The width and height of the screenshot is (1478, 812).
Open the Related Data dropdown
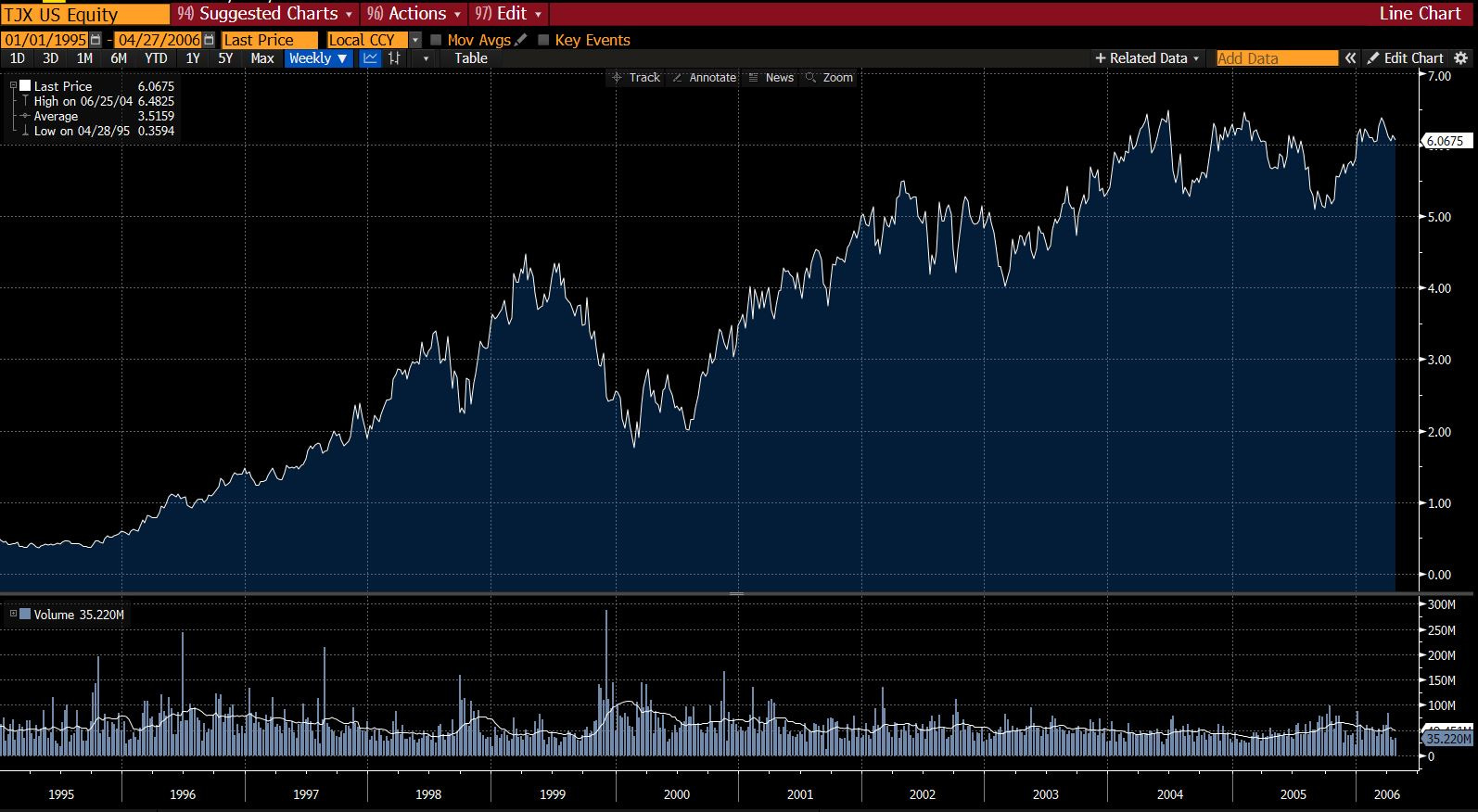(x=1147, y=58)
